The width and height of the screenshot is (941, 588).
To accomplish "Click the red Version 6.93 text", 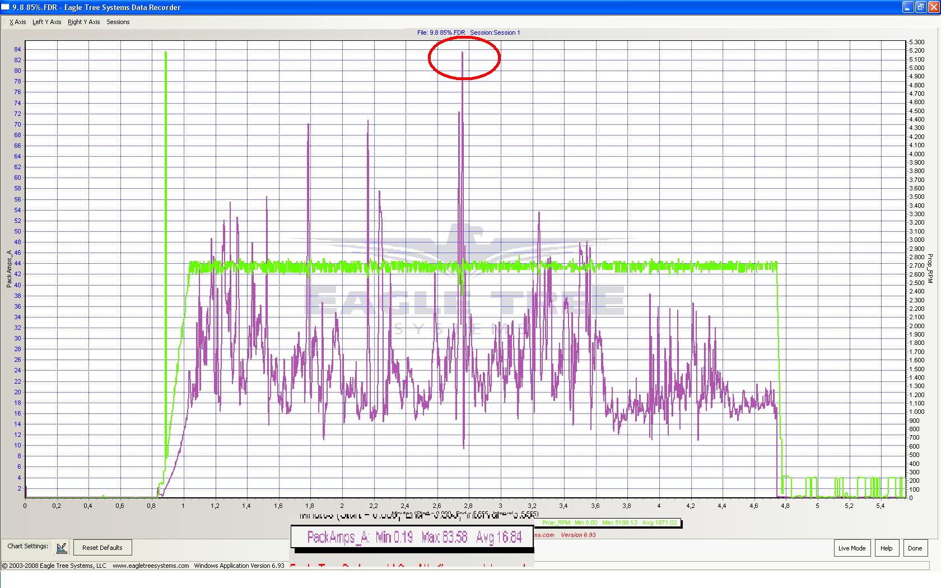I will 578,535.
